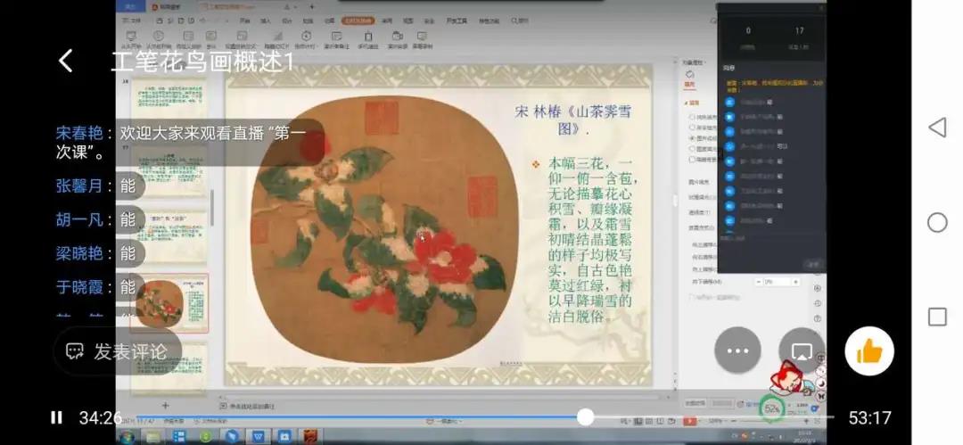Click the WPS W icon on taskbar
The image size is (963, 445).
259,436
